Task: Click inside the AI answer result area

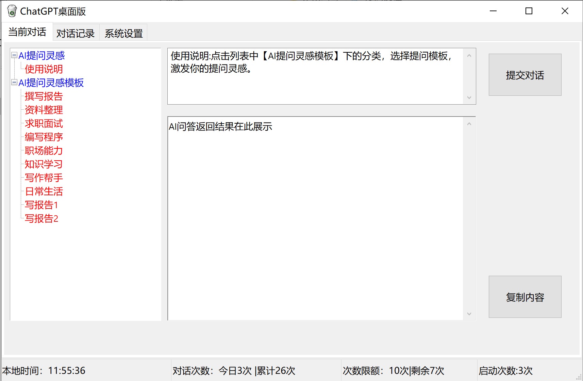Action: pos(315,218)
